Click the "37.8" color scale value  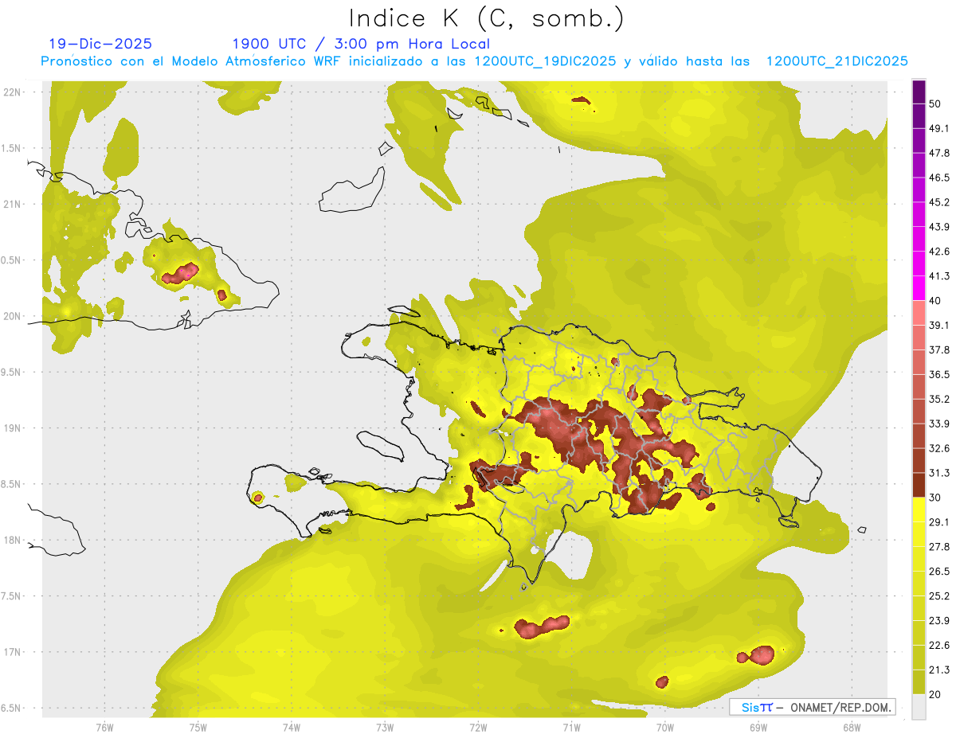[939, 349]
